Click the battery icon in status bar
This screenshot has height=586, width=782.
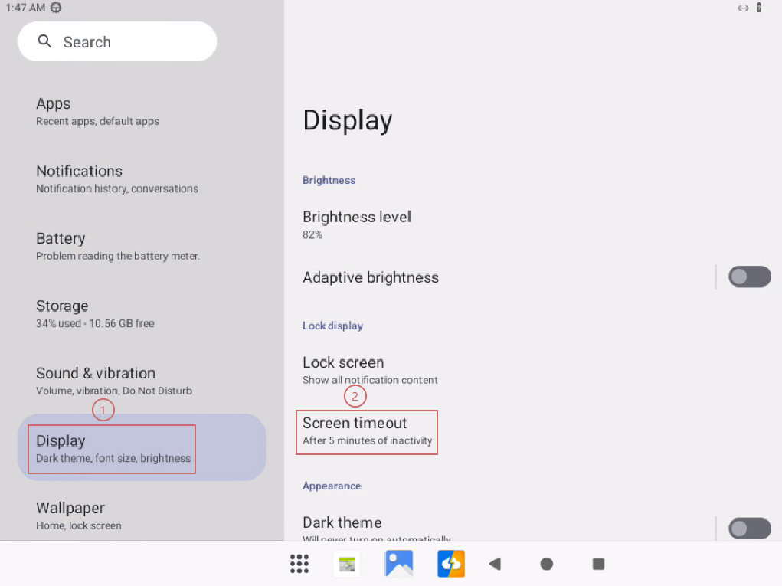759,8
